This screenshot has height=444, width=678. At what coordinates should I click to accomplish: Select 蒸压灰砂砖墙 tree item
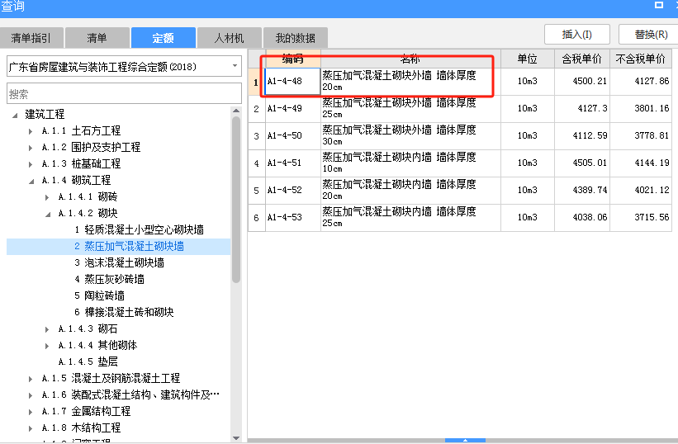coord(109,279)
